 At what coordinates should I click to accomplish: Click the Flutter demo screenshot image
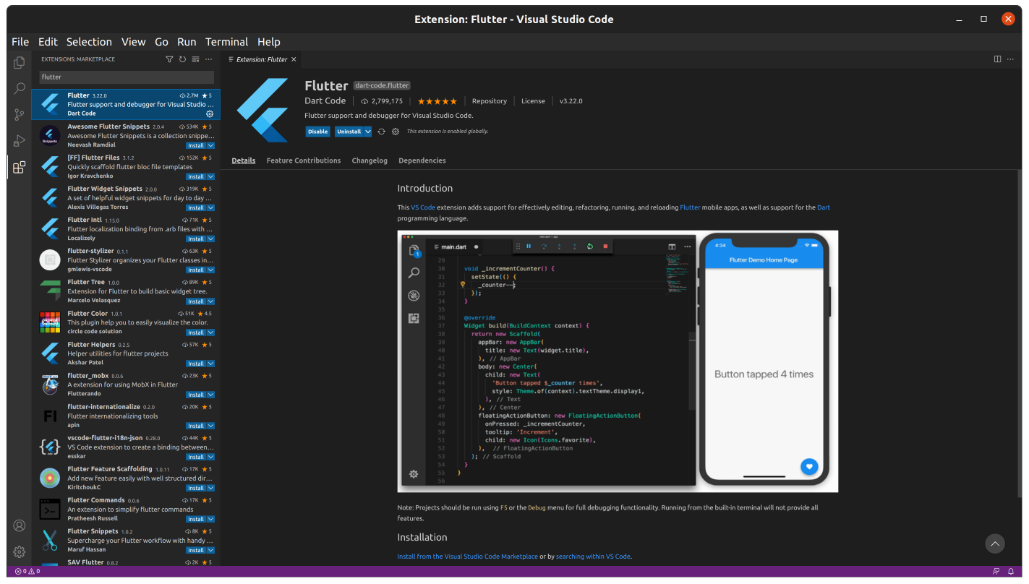click(x=618, y=361)
